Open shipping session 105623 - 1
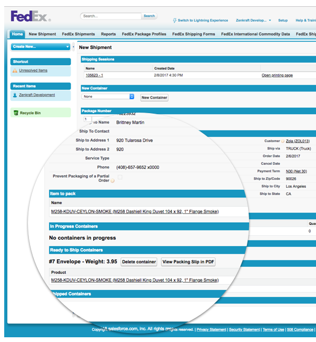The height and width of the screenshot is (342, 316). (94, 75)
